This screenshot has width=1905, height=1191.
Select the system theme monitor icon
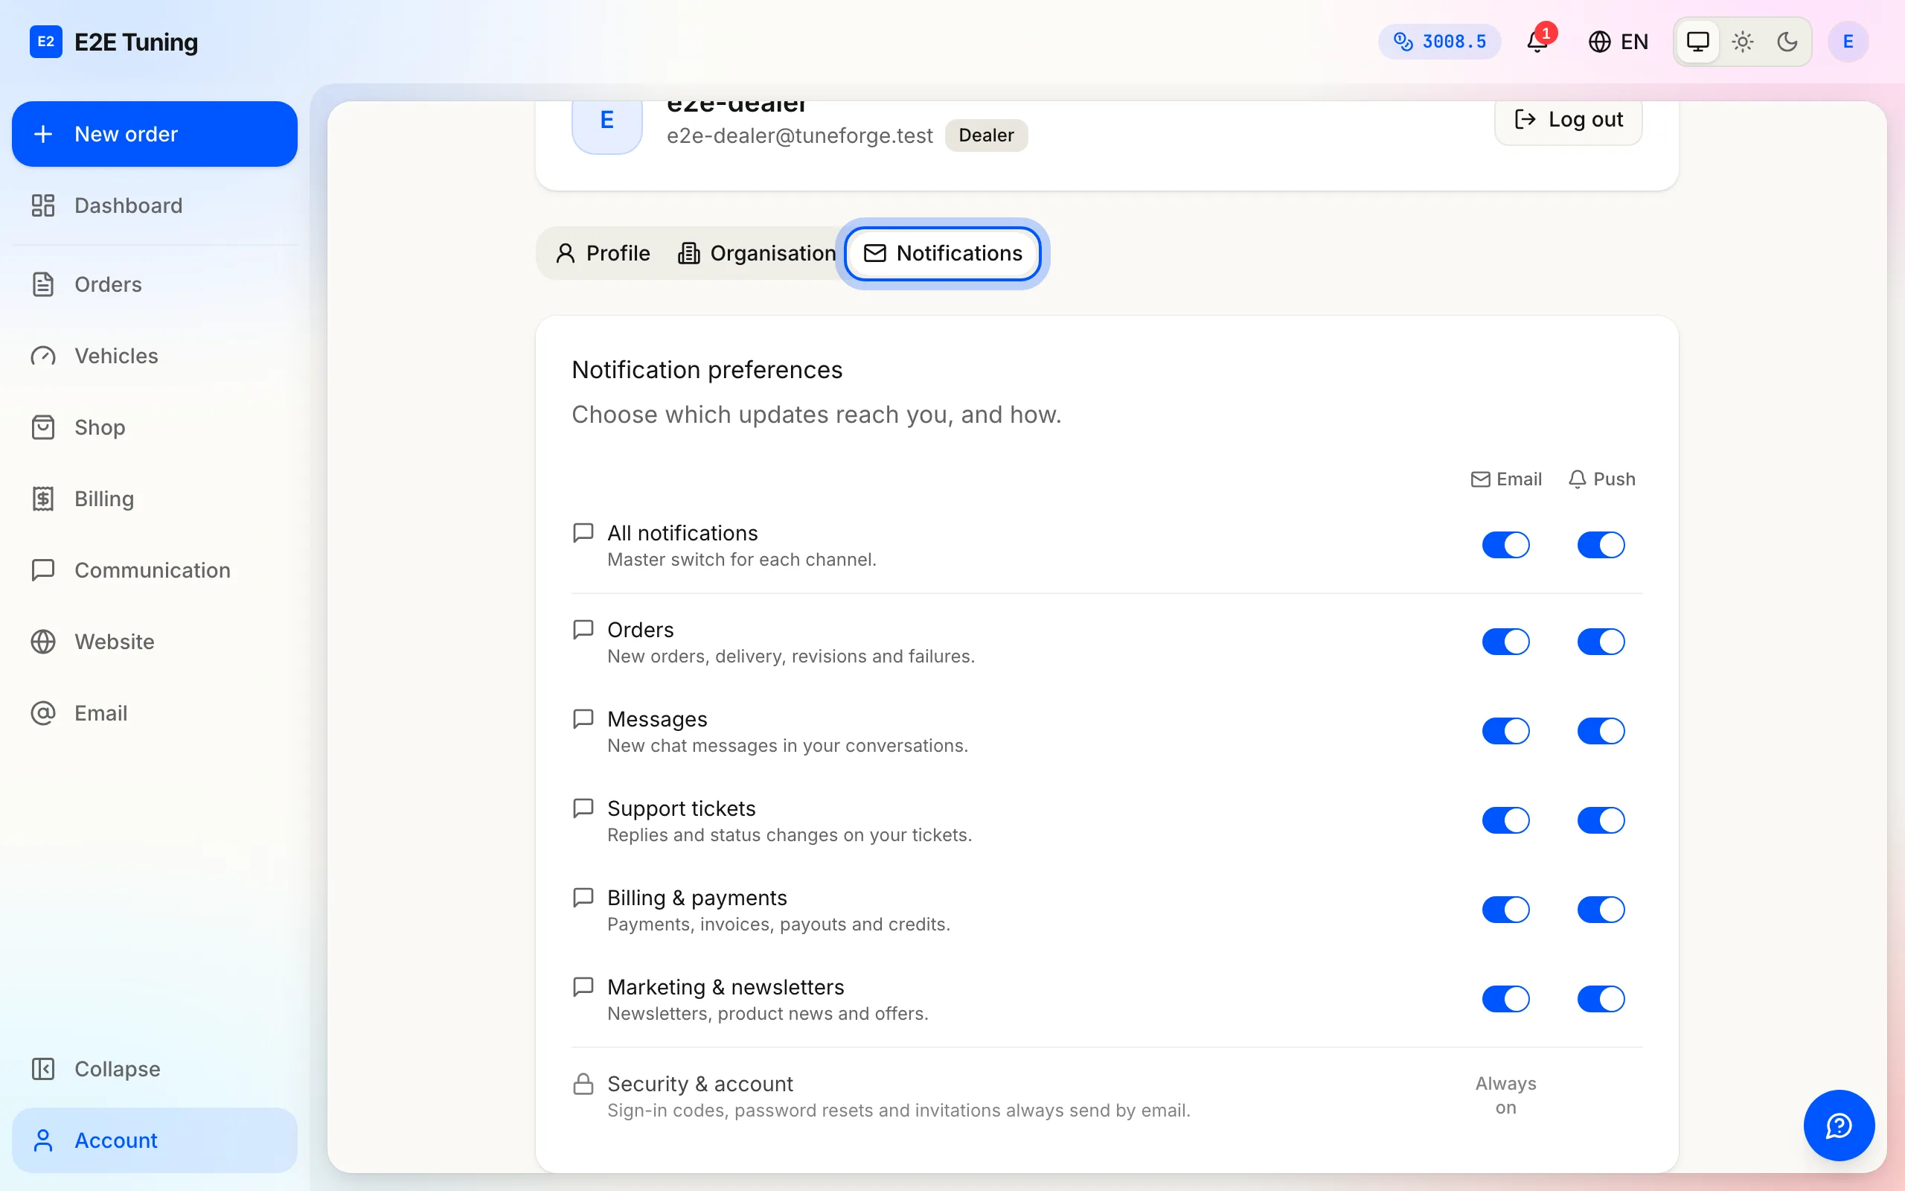[1698, 41]
